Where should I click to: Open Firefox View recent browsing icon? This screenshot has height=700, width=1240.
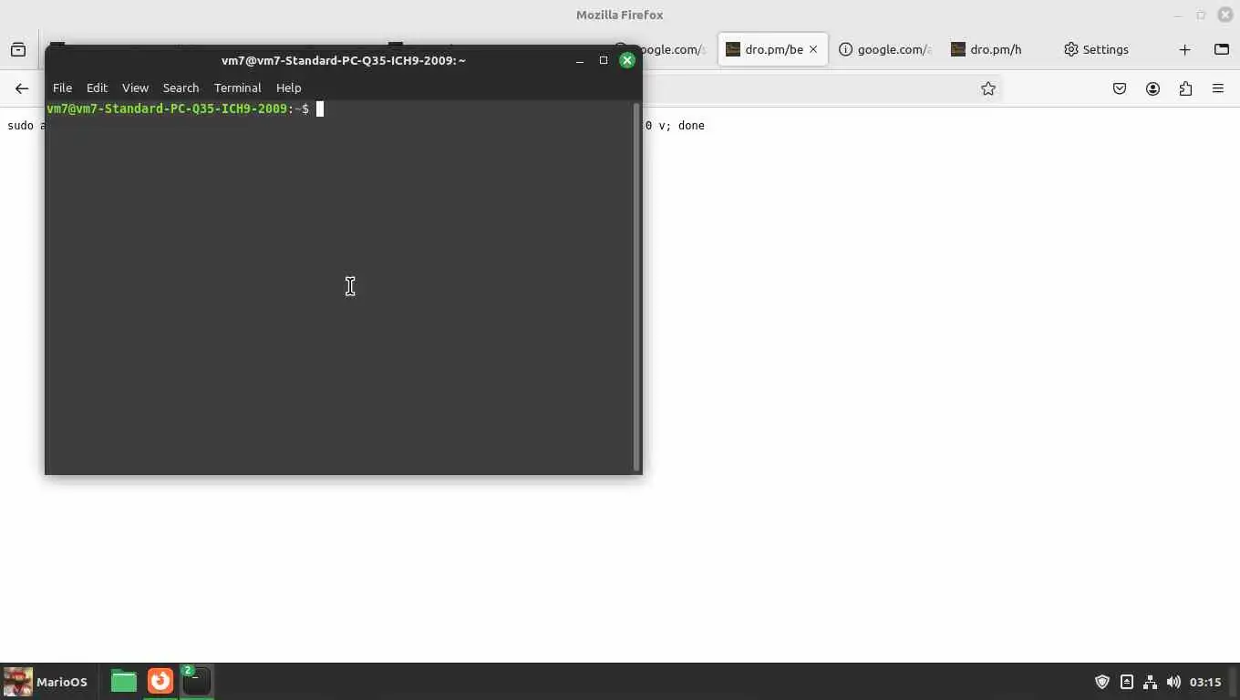tap(18, 49)
